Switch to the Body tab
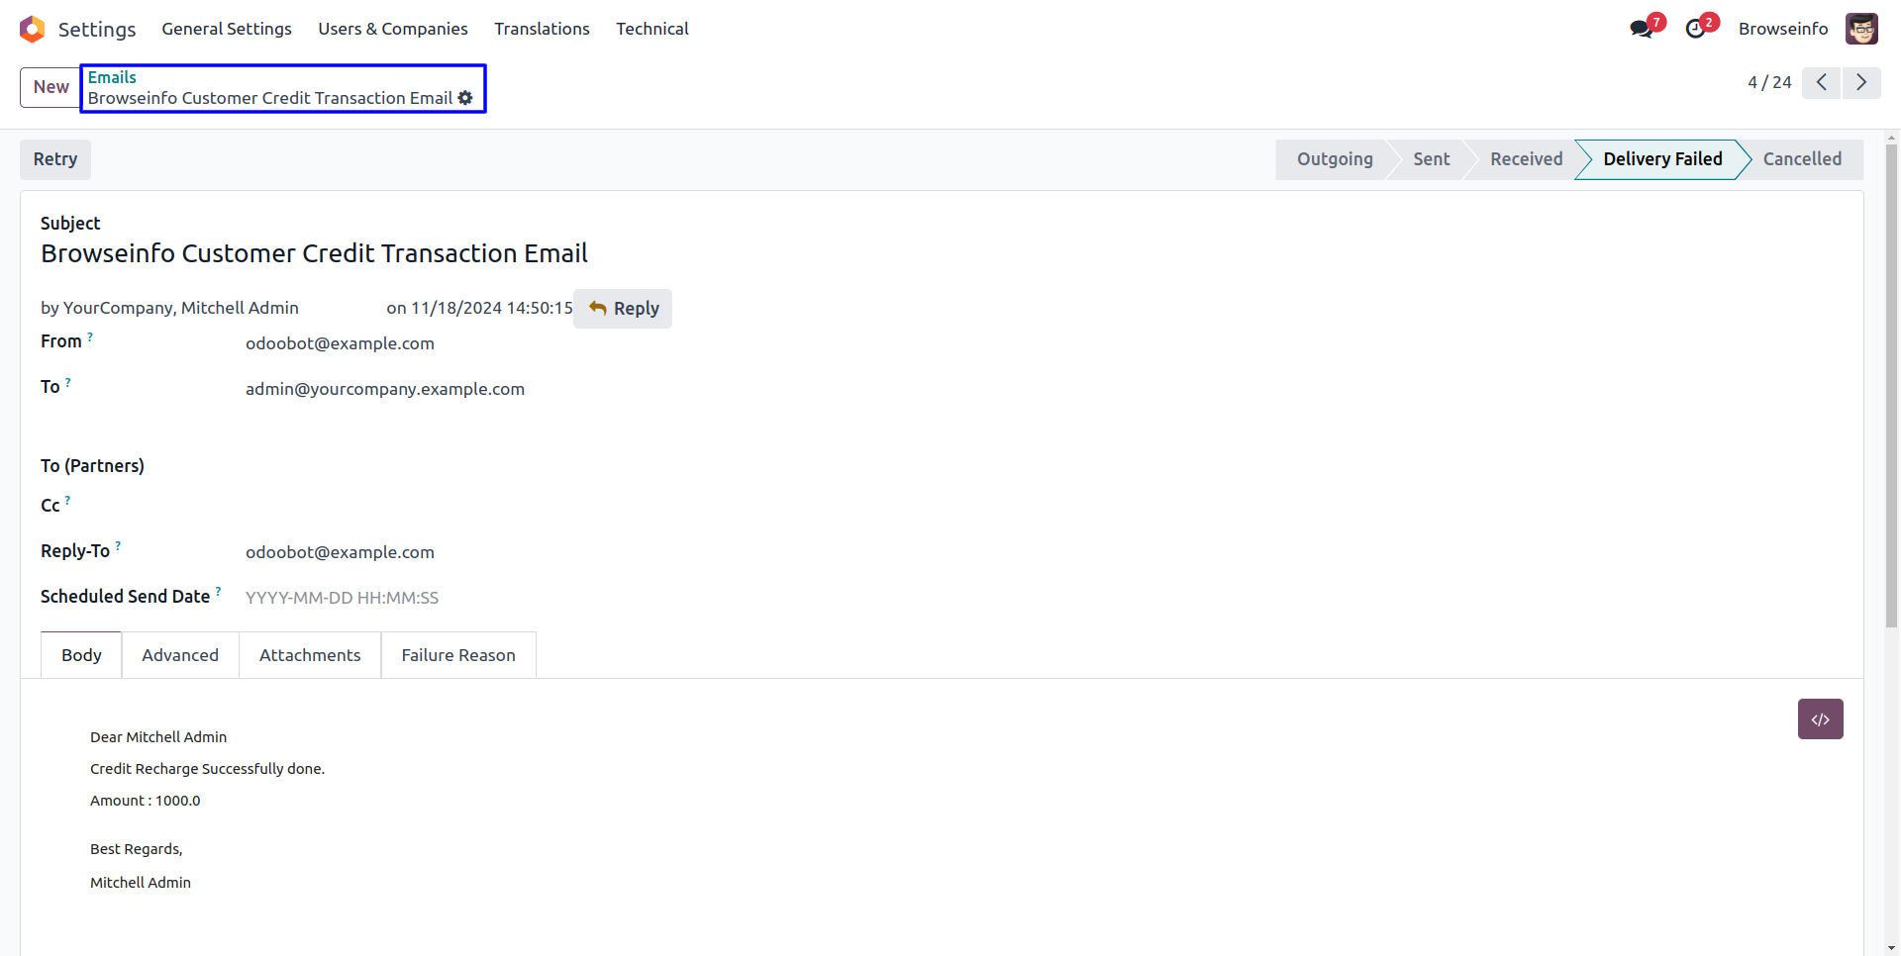Image resolution: width=1901 pixels, height=956 pixels. coord(81,655)
